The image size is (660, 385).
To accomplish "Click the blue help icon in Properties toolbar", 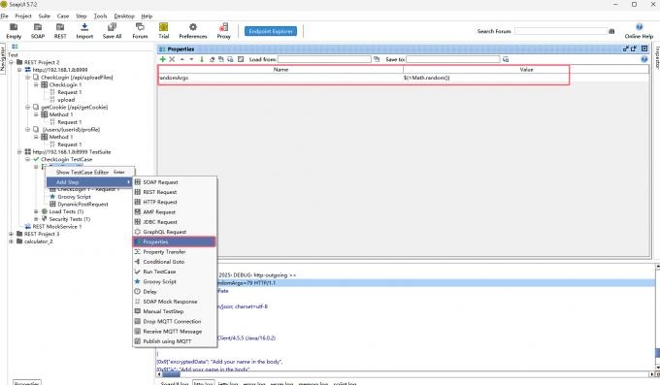I will [644, 59].
